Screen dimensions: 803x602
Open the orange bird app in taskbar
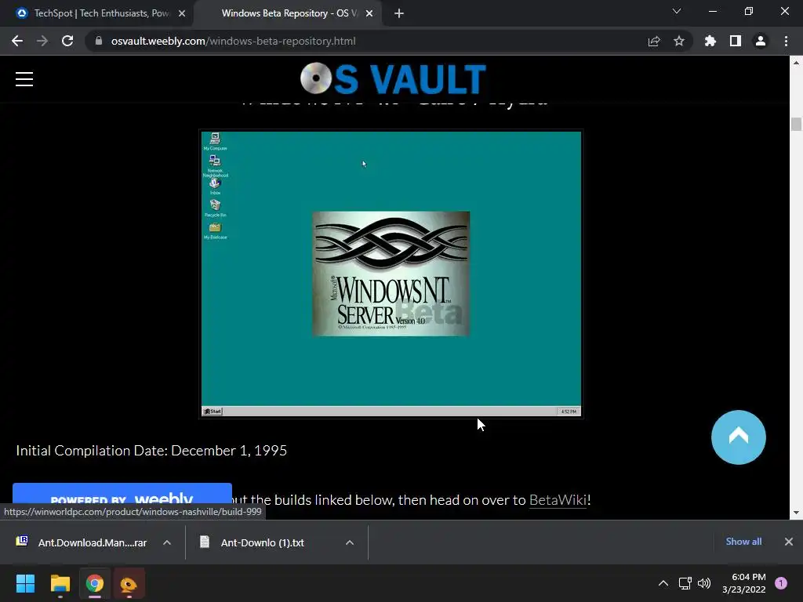[x=129, y=583]
